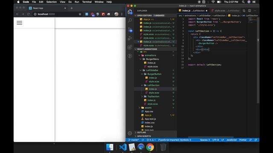
Task: Click Prettier in the status bar
Action: [x=243, y=140]
